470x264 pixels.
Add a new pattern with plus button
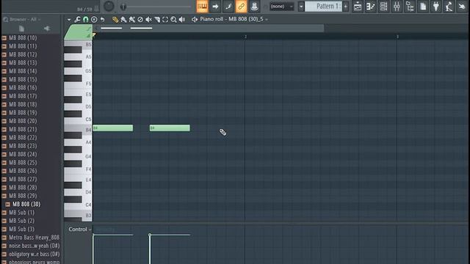point(346,7)
